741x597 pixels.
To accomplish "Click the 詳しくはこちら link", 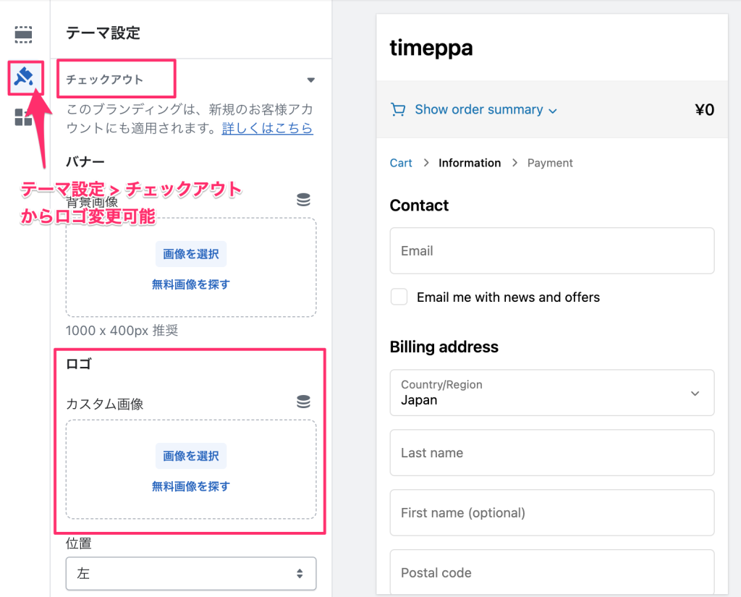I will click(267, 127).
